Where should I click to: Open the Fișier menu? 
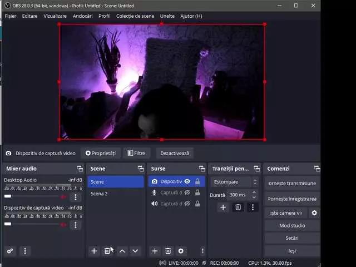click(11, 16)
